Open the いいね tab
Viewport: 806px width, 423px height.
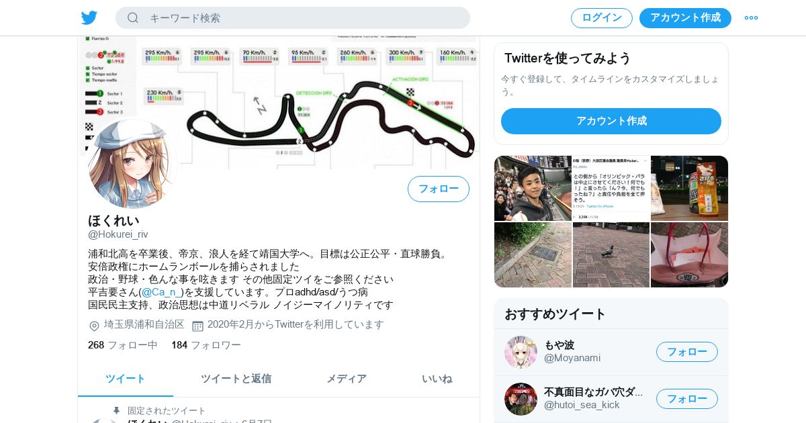437,379
